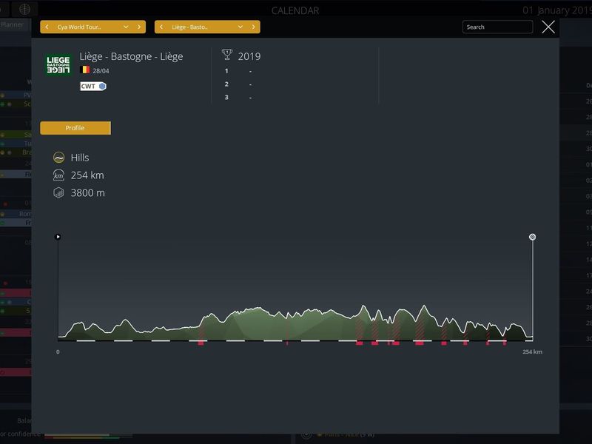Click the distance km icon

tap(58, 175)
